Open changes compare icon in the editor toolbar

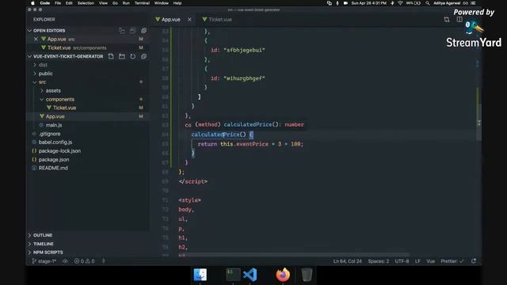(447, 19)
